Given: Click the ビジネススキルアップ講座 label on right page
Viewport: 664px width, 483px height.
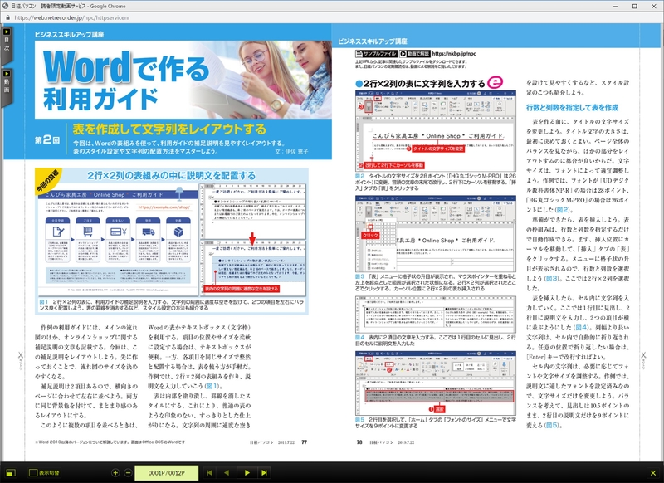Looking at the screenshot, I should [372, 41].
